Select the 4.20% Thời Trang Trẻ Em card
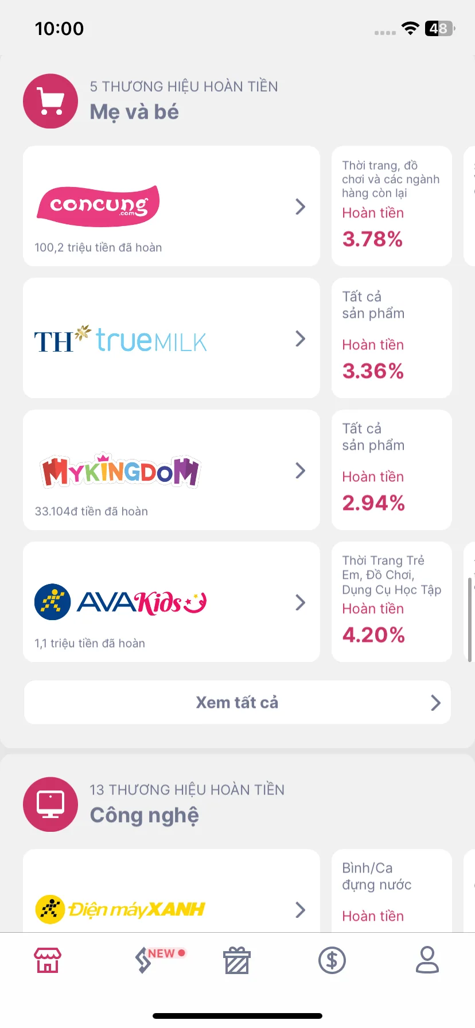The image size is (475, 1028). 392,602
